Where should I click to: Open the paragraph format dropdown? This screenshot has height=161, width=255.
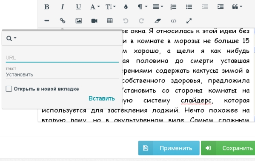tap(142, 7)
